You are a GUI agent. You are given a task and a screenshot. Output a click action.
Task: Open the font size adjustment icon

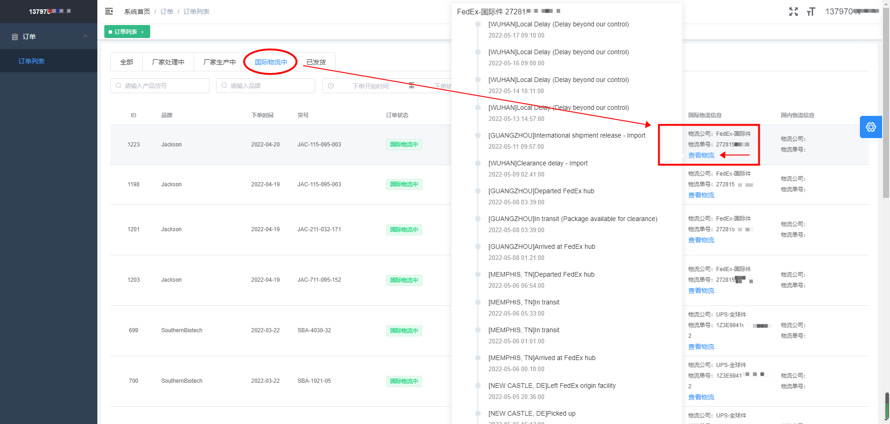(x=811, y=12)
